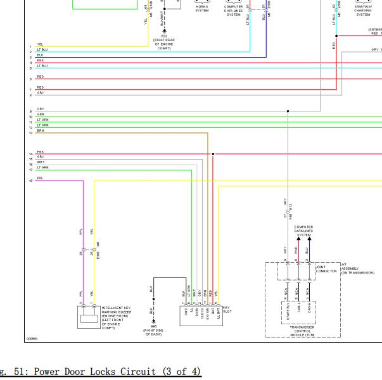
Task: Click the INTELLIGENT KEY WARNING BUZZER label
Action: click(117, 318)
